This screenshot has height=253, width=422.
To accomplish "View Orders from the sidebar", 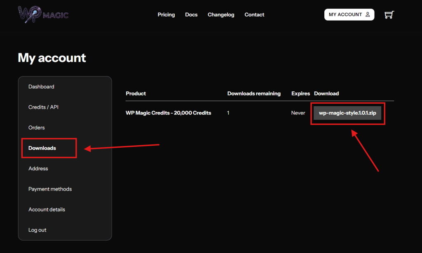I will pos(37,128).
